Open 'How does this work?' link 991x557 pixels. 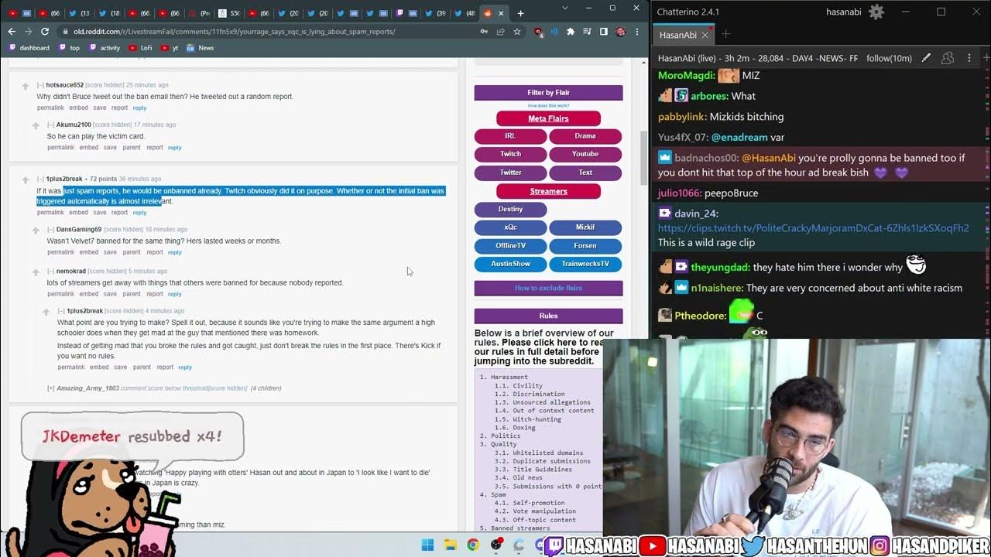(548, 105)
